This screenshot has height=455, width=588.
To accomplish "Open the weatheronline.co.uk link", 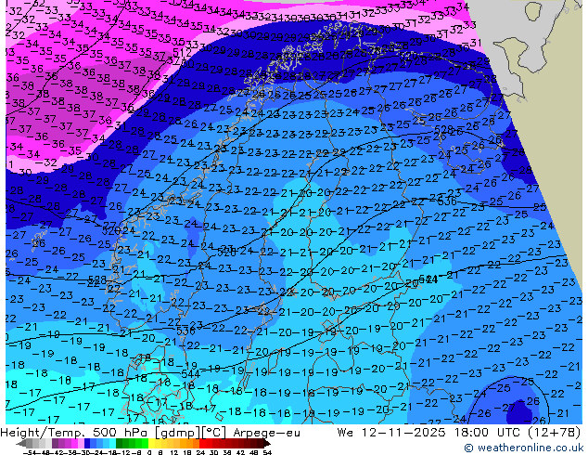I will 523,448.
